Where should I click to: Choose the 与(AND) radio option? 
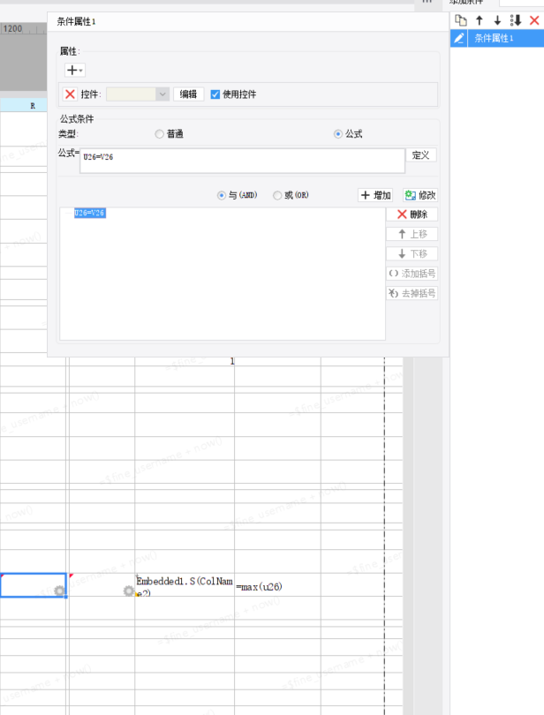point(222,195)
